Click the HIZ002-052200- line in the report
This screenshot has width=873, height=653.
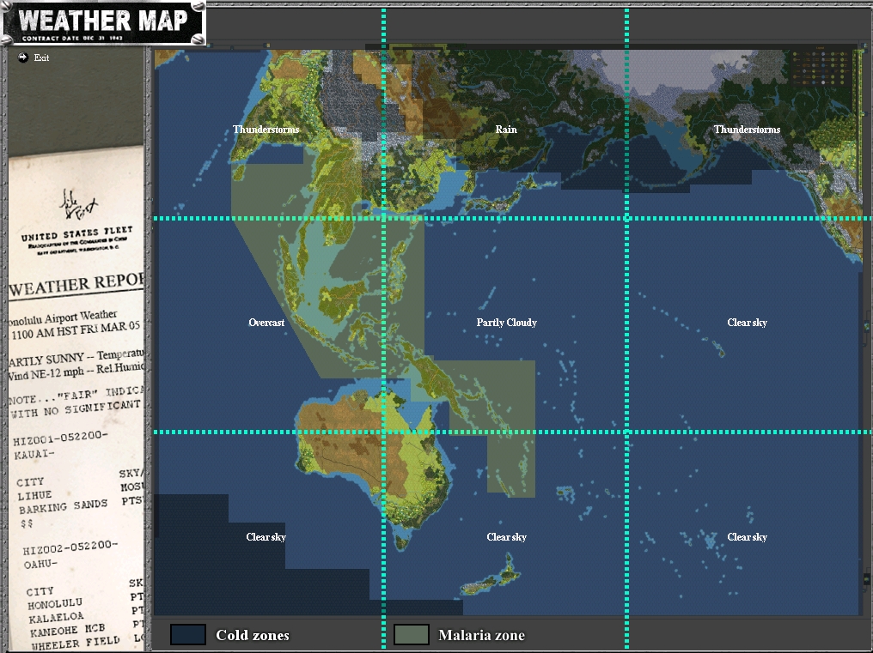[x=70, y=547]
